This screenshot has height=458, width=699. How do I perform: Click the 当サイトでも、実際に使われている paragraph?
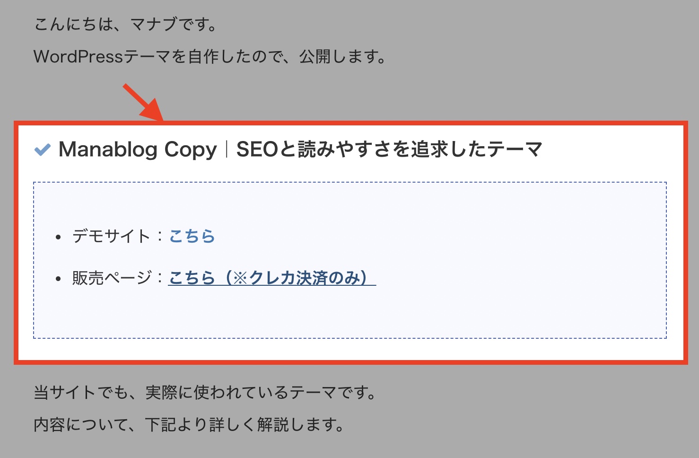click(205, 392)
